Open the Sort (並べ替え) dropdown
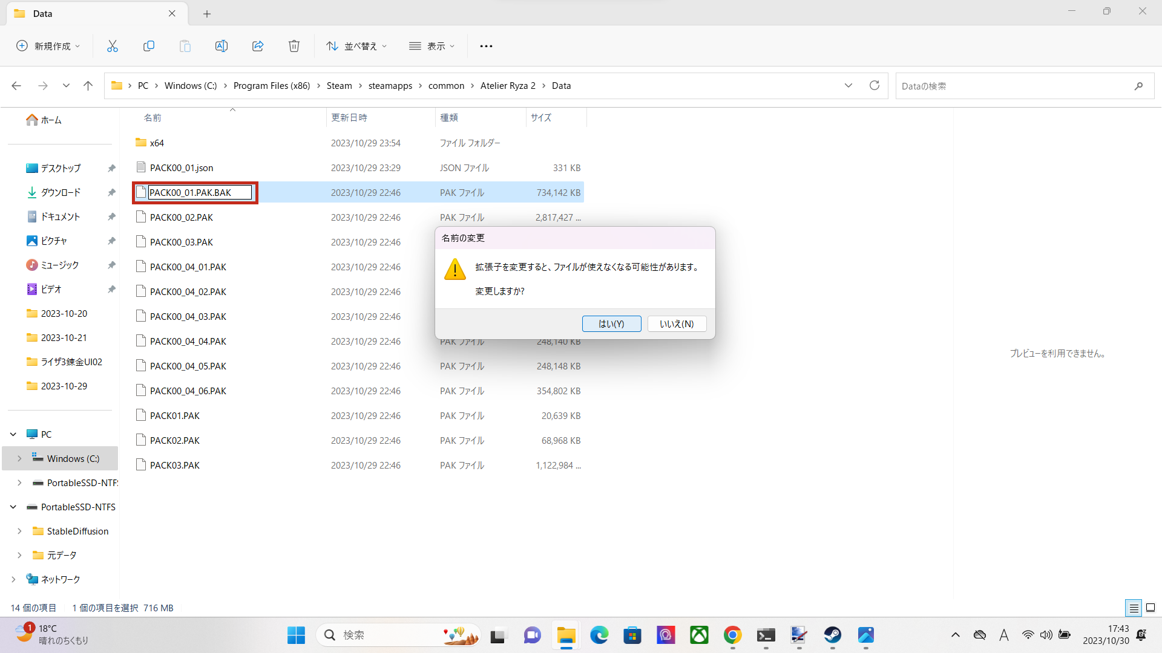The width and height of the screenshot is (1162, 653). click(356, 46)
